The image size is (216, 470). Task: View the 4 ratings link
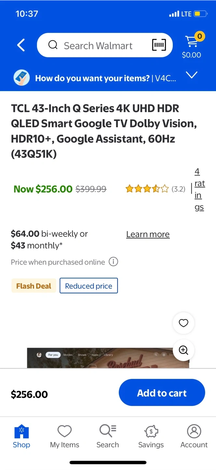[x=199, y=189]
